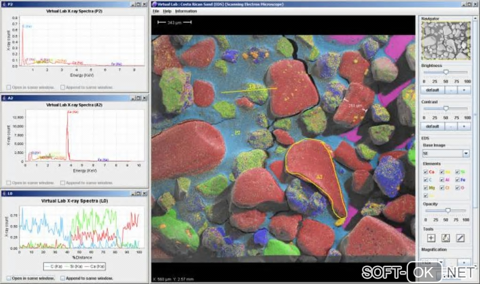The image size is (480, 284).
Task: Click the scroll-up arrow of the control panel
Action: [475, 18]
